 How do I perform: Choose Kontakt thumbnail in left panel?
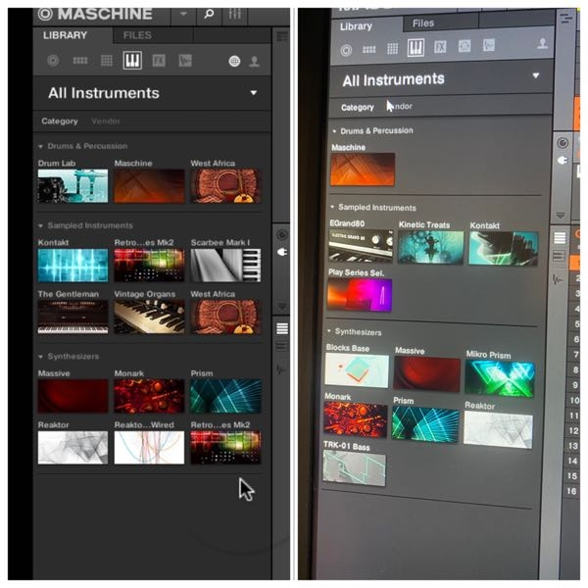[73, 266]
